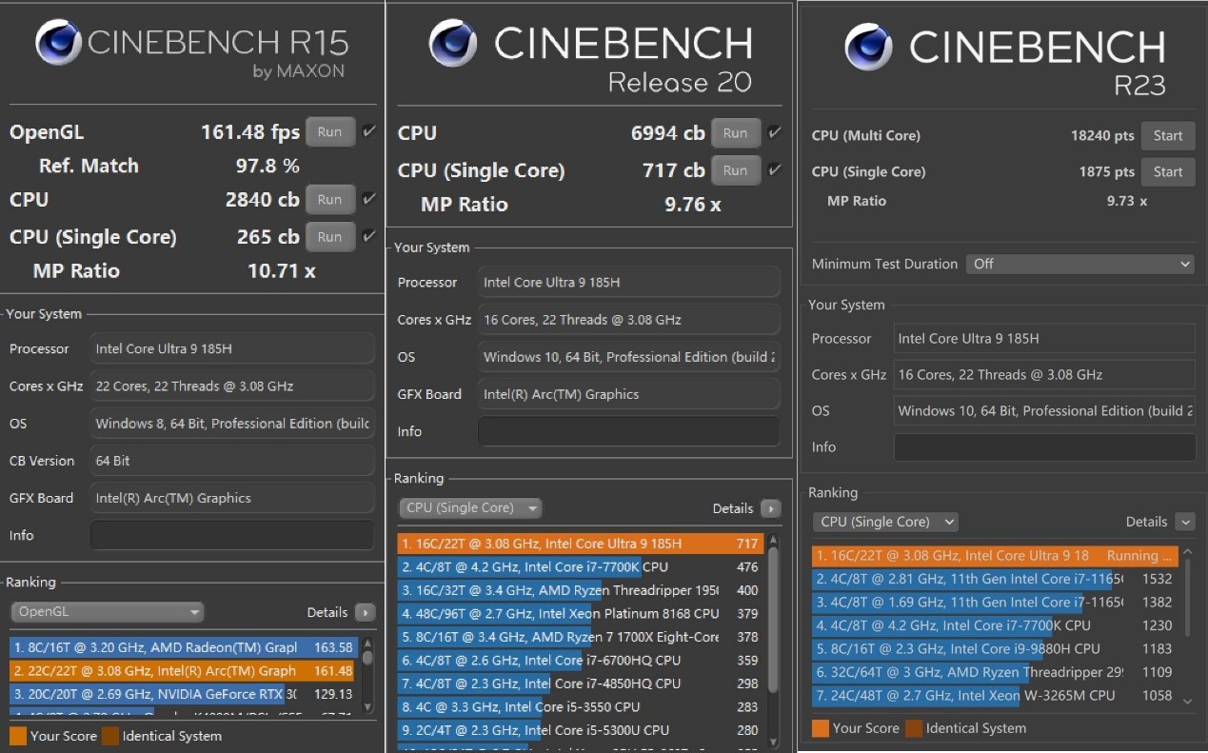This screenshot has width=1208, height=753.
Task: Toggle the CPU test checkbox in R15
Action: click(x=369, y=199)
